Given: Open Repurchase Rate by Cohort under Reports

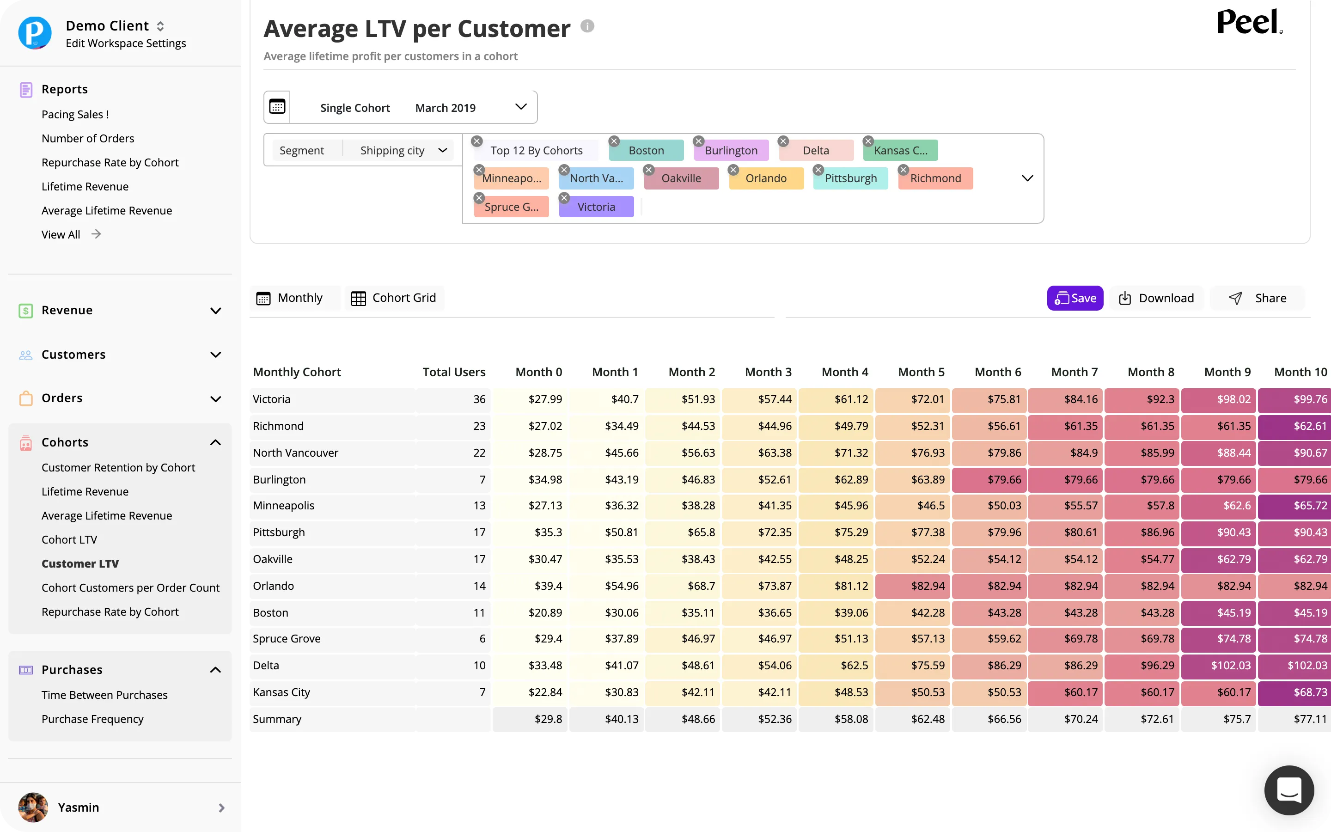Looking at the screenshot, I should 110,162.
